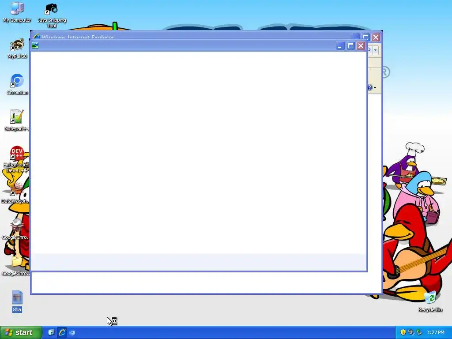Maximize the front blank window
452x339 pixels.
coord(350,46)
